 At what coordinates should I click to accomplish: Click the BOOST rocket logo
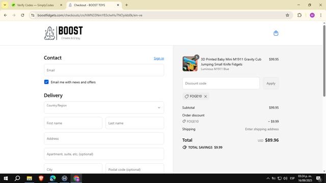point(63,33)
